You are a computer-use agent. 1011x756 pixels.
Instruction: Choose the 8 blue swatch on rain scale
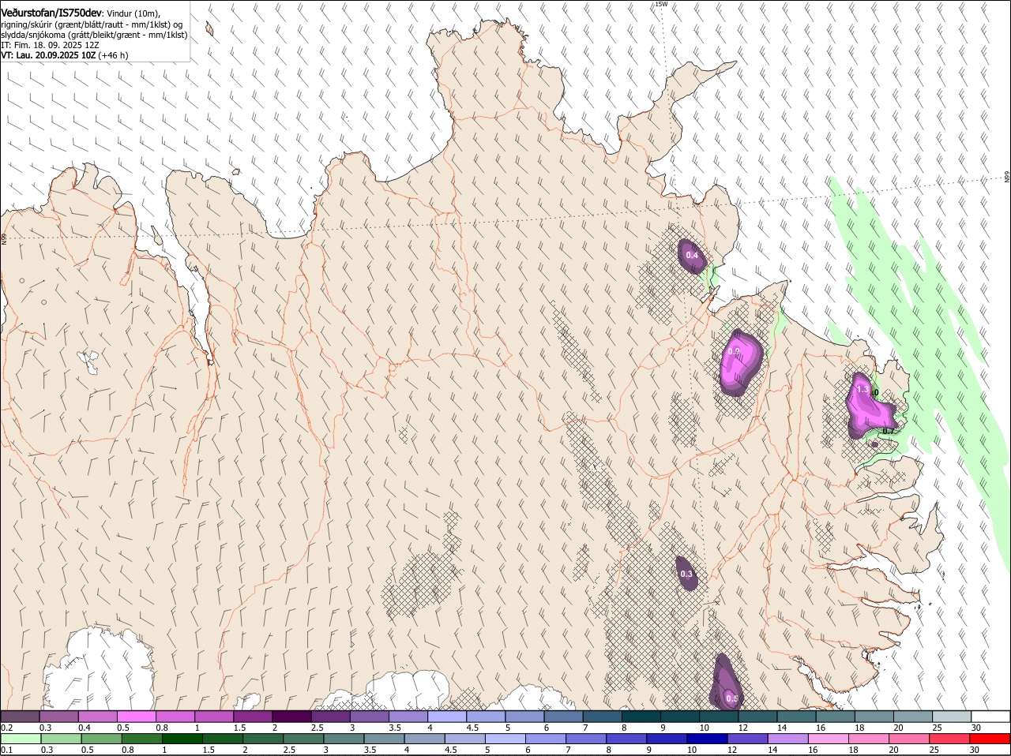pyautogui.click(x=629, y=739)
